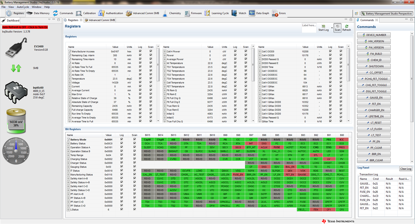Toggle the Scan checkbox for Manufacturer Access

[x=151, y=51]
